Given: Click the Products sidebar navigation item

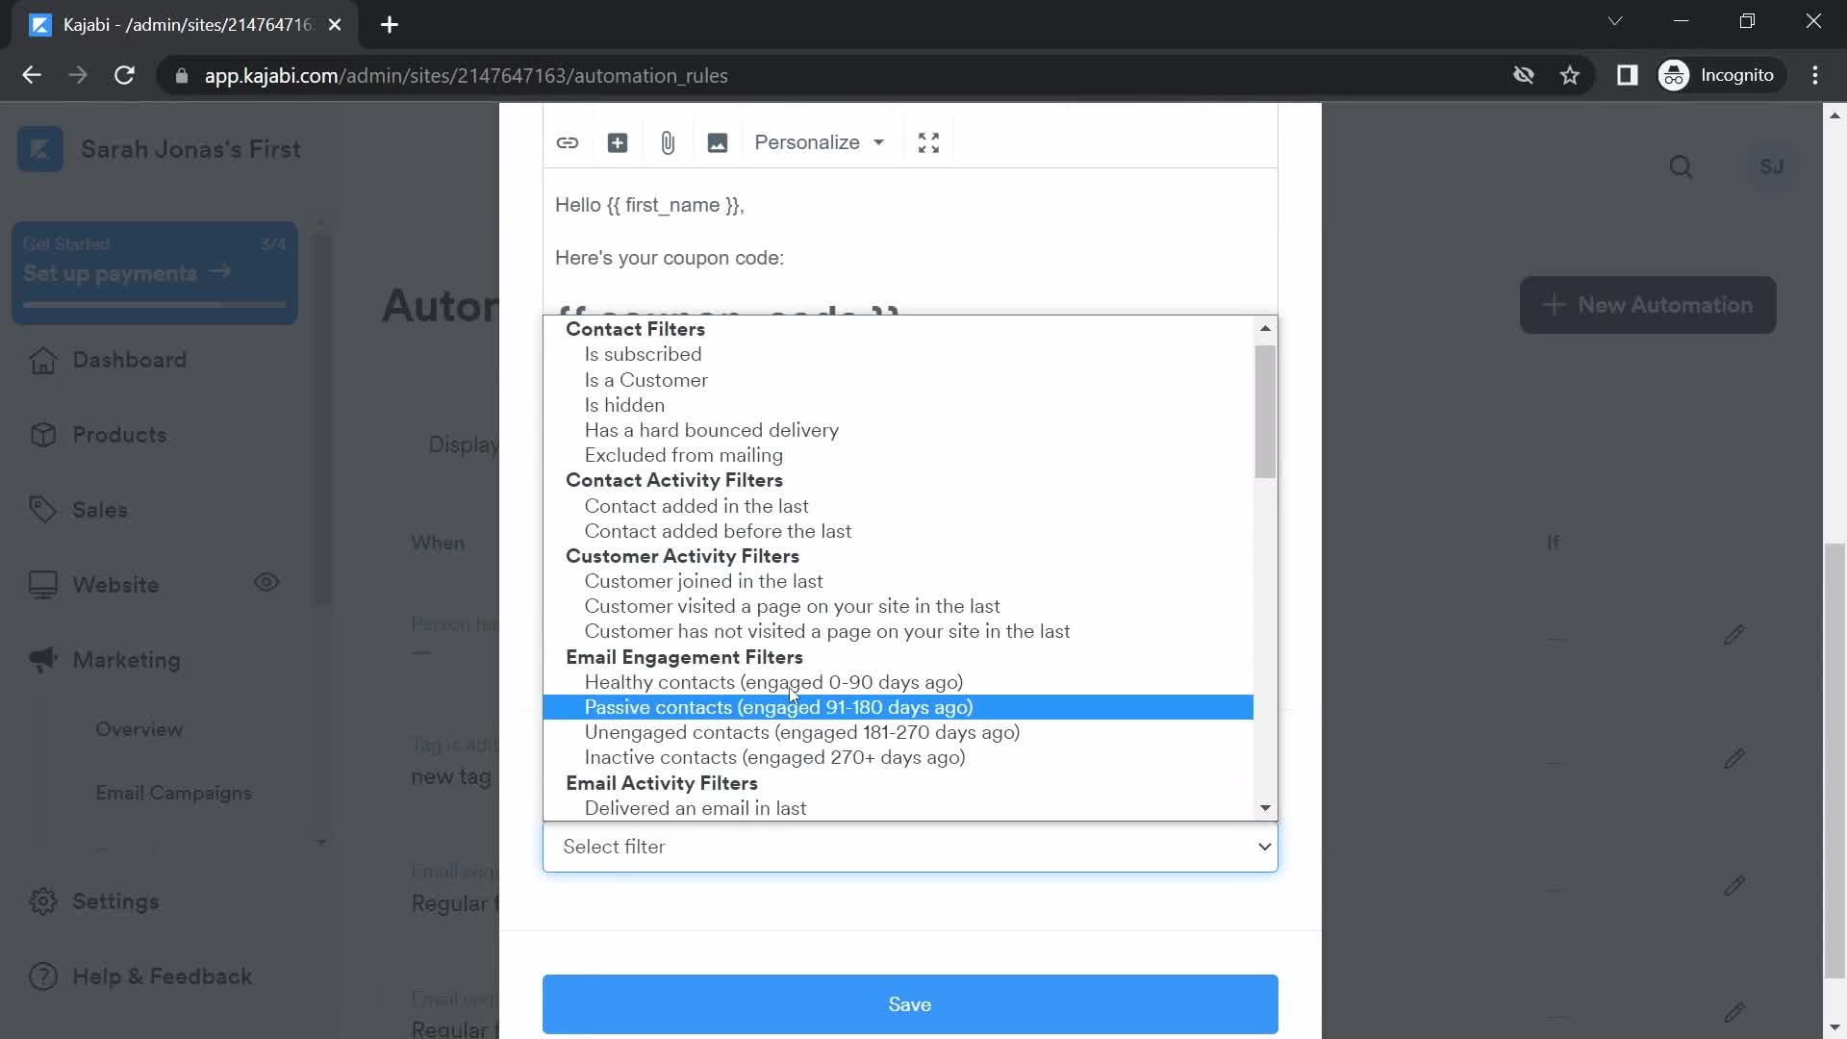Looking at the screenshot, I should point(118,435).
